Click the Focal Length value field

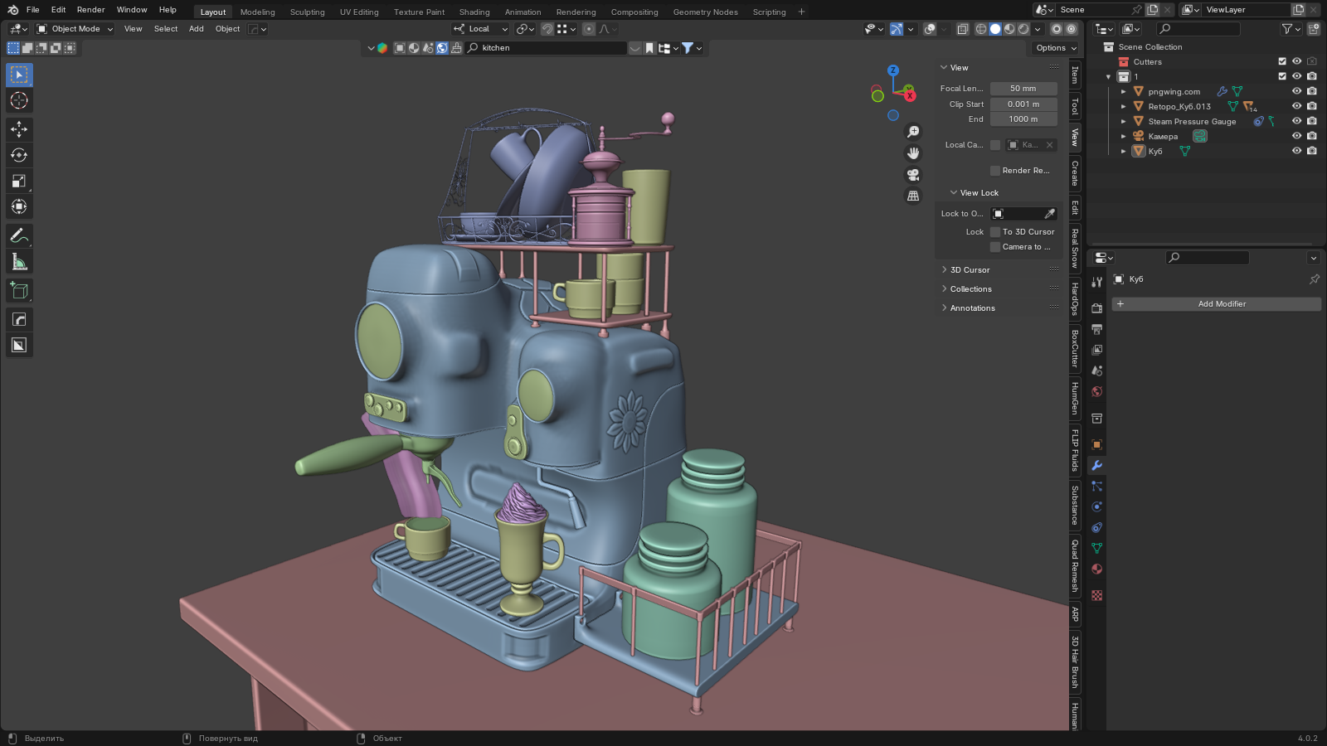click(x=1023, y=89)
